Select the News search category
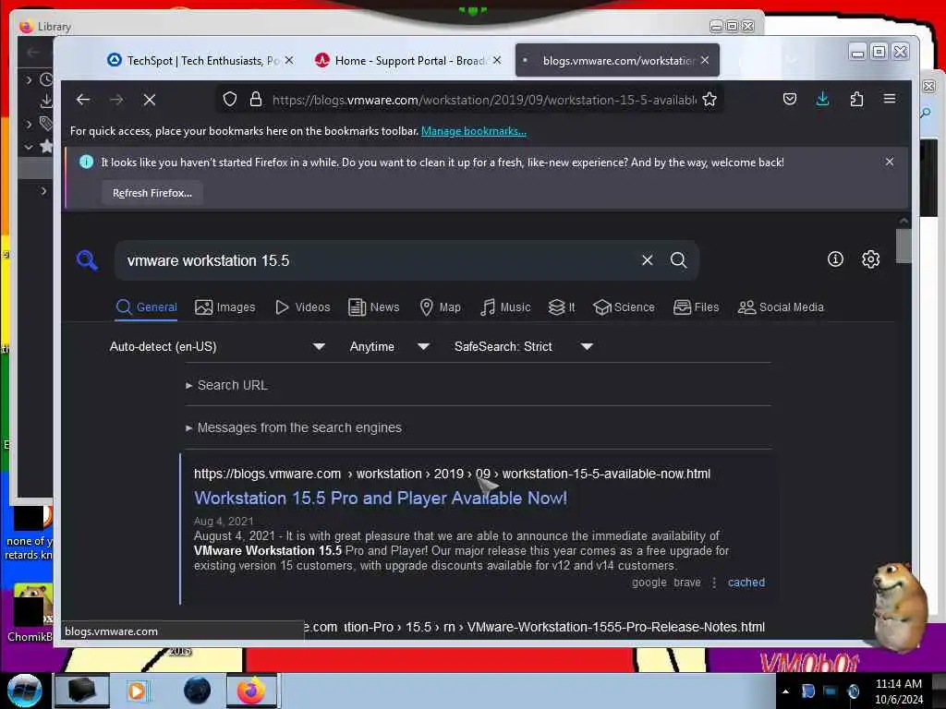 373,307
